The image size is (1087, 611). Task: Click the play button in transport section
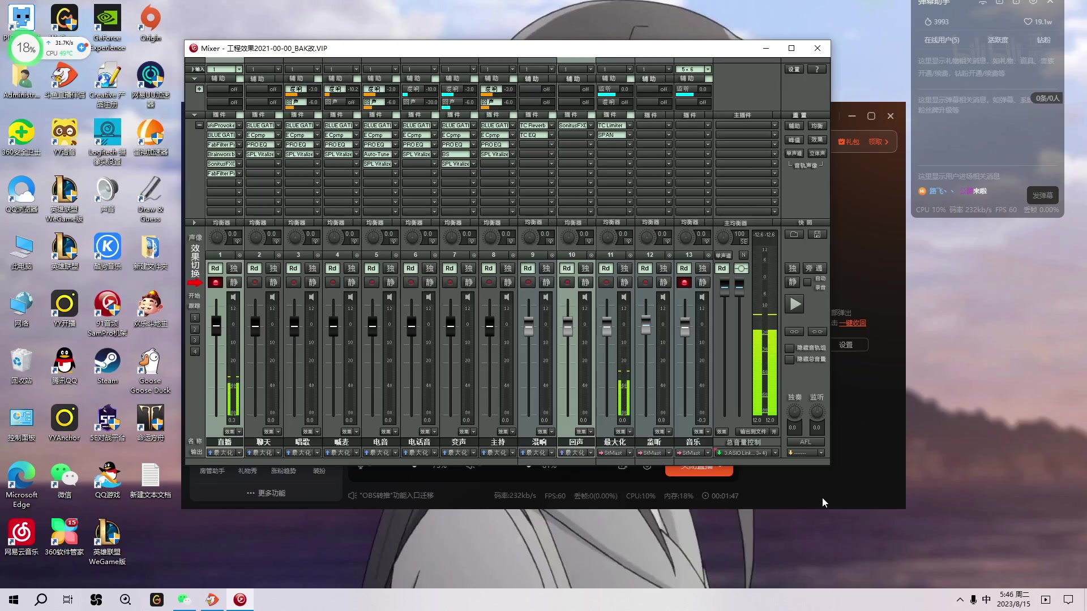point(794,304)
